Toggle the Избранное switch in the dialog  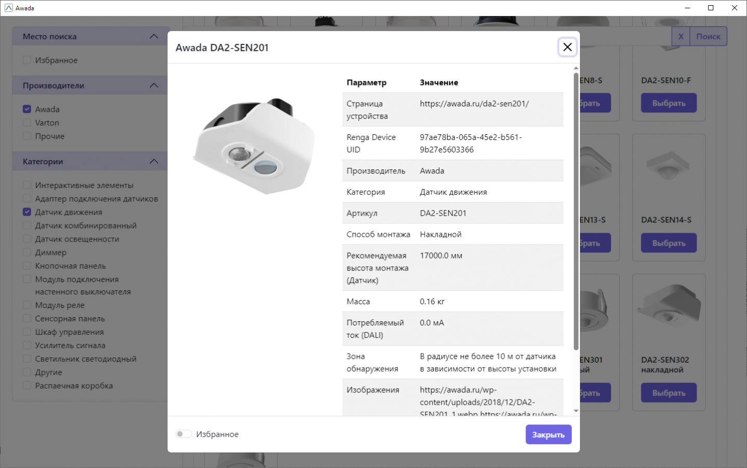pos(184,434)
